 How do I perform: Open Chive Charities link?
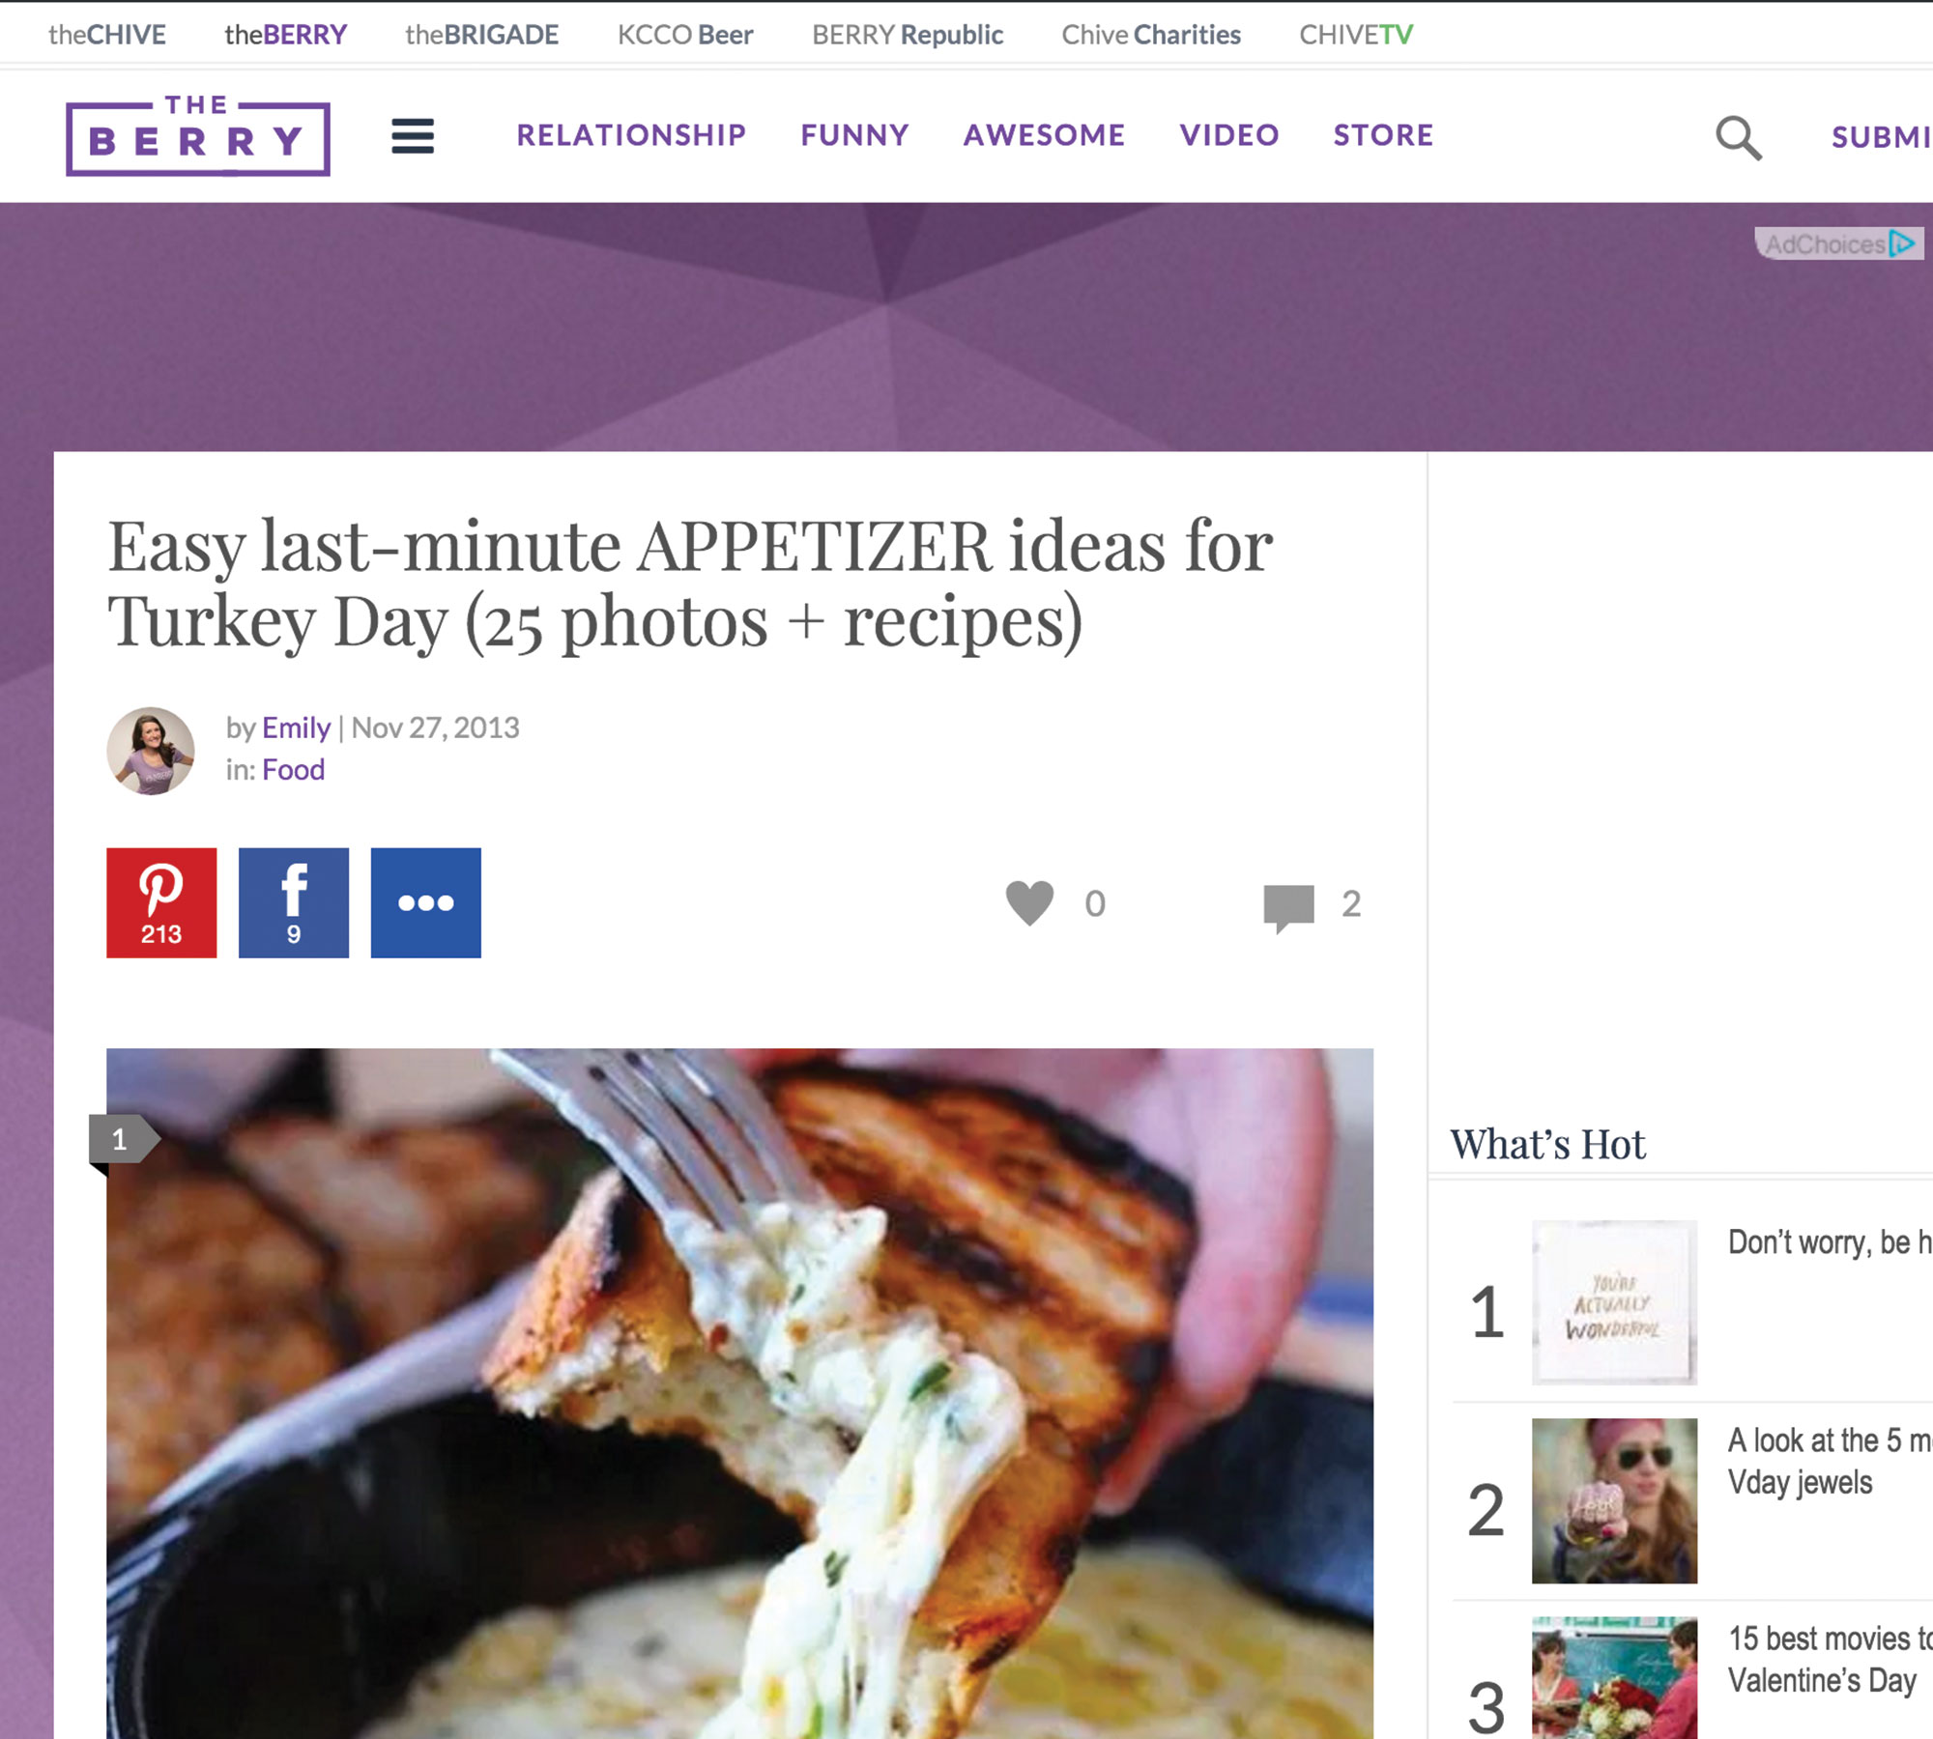(1151, 35)
